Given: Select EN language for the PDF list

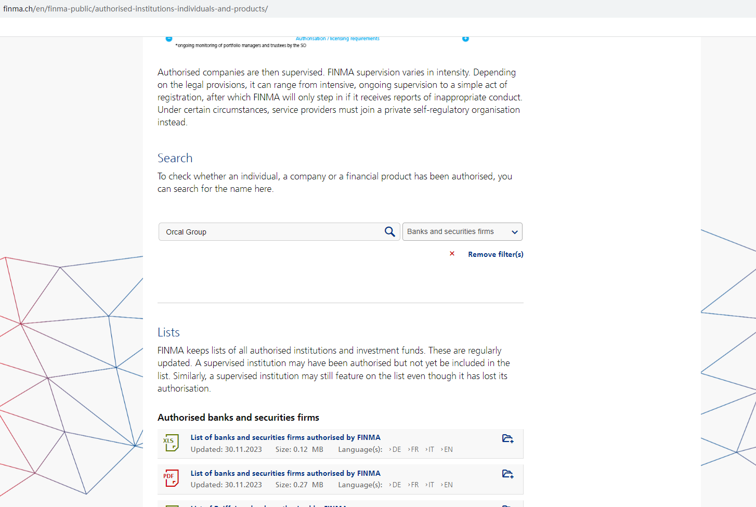Looking at the screenshot, I should point(448,485).
